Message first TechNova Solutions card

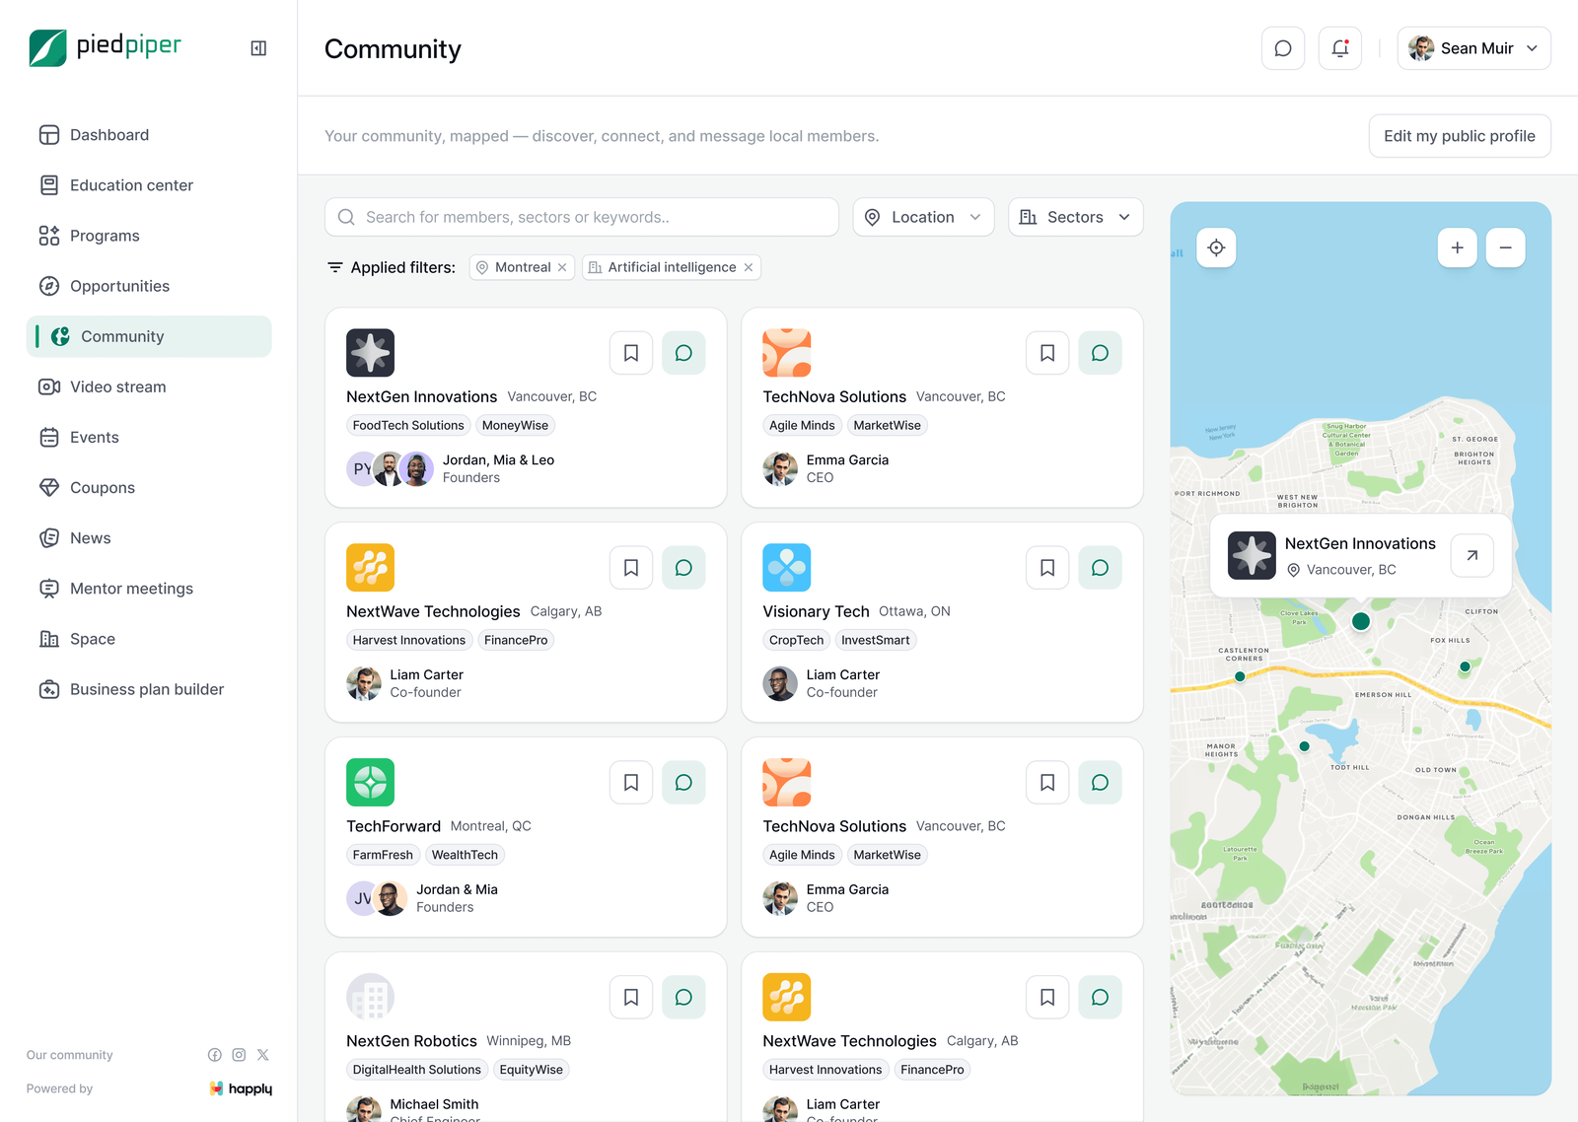point(1100,353)
